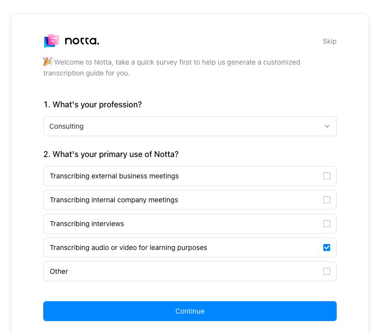Uncheck the learning purposes checkbox
Image resolution: width=371 pixels, height=333 pixels.
(327, 248)
